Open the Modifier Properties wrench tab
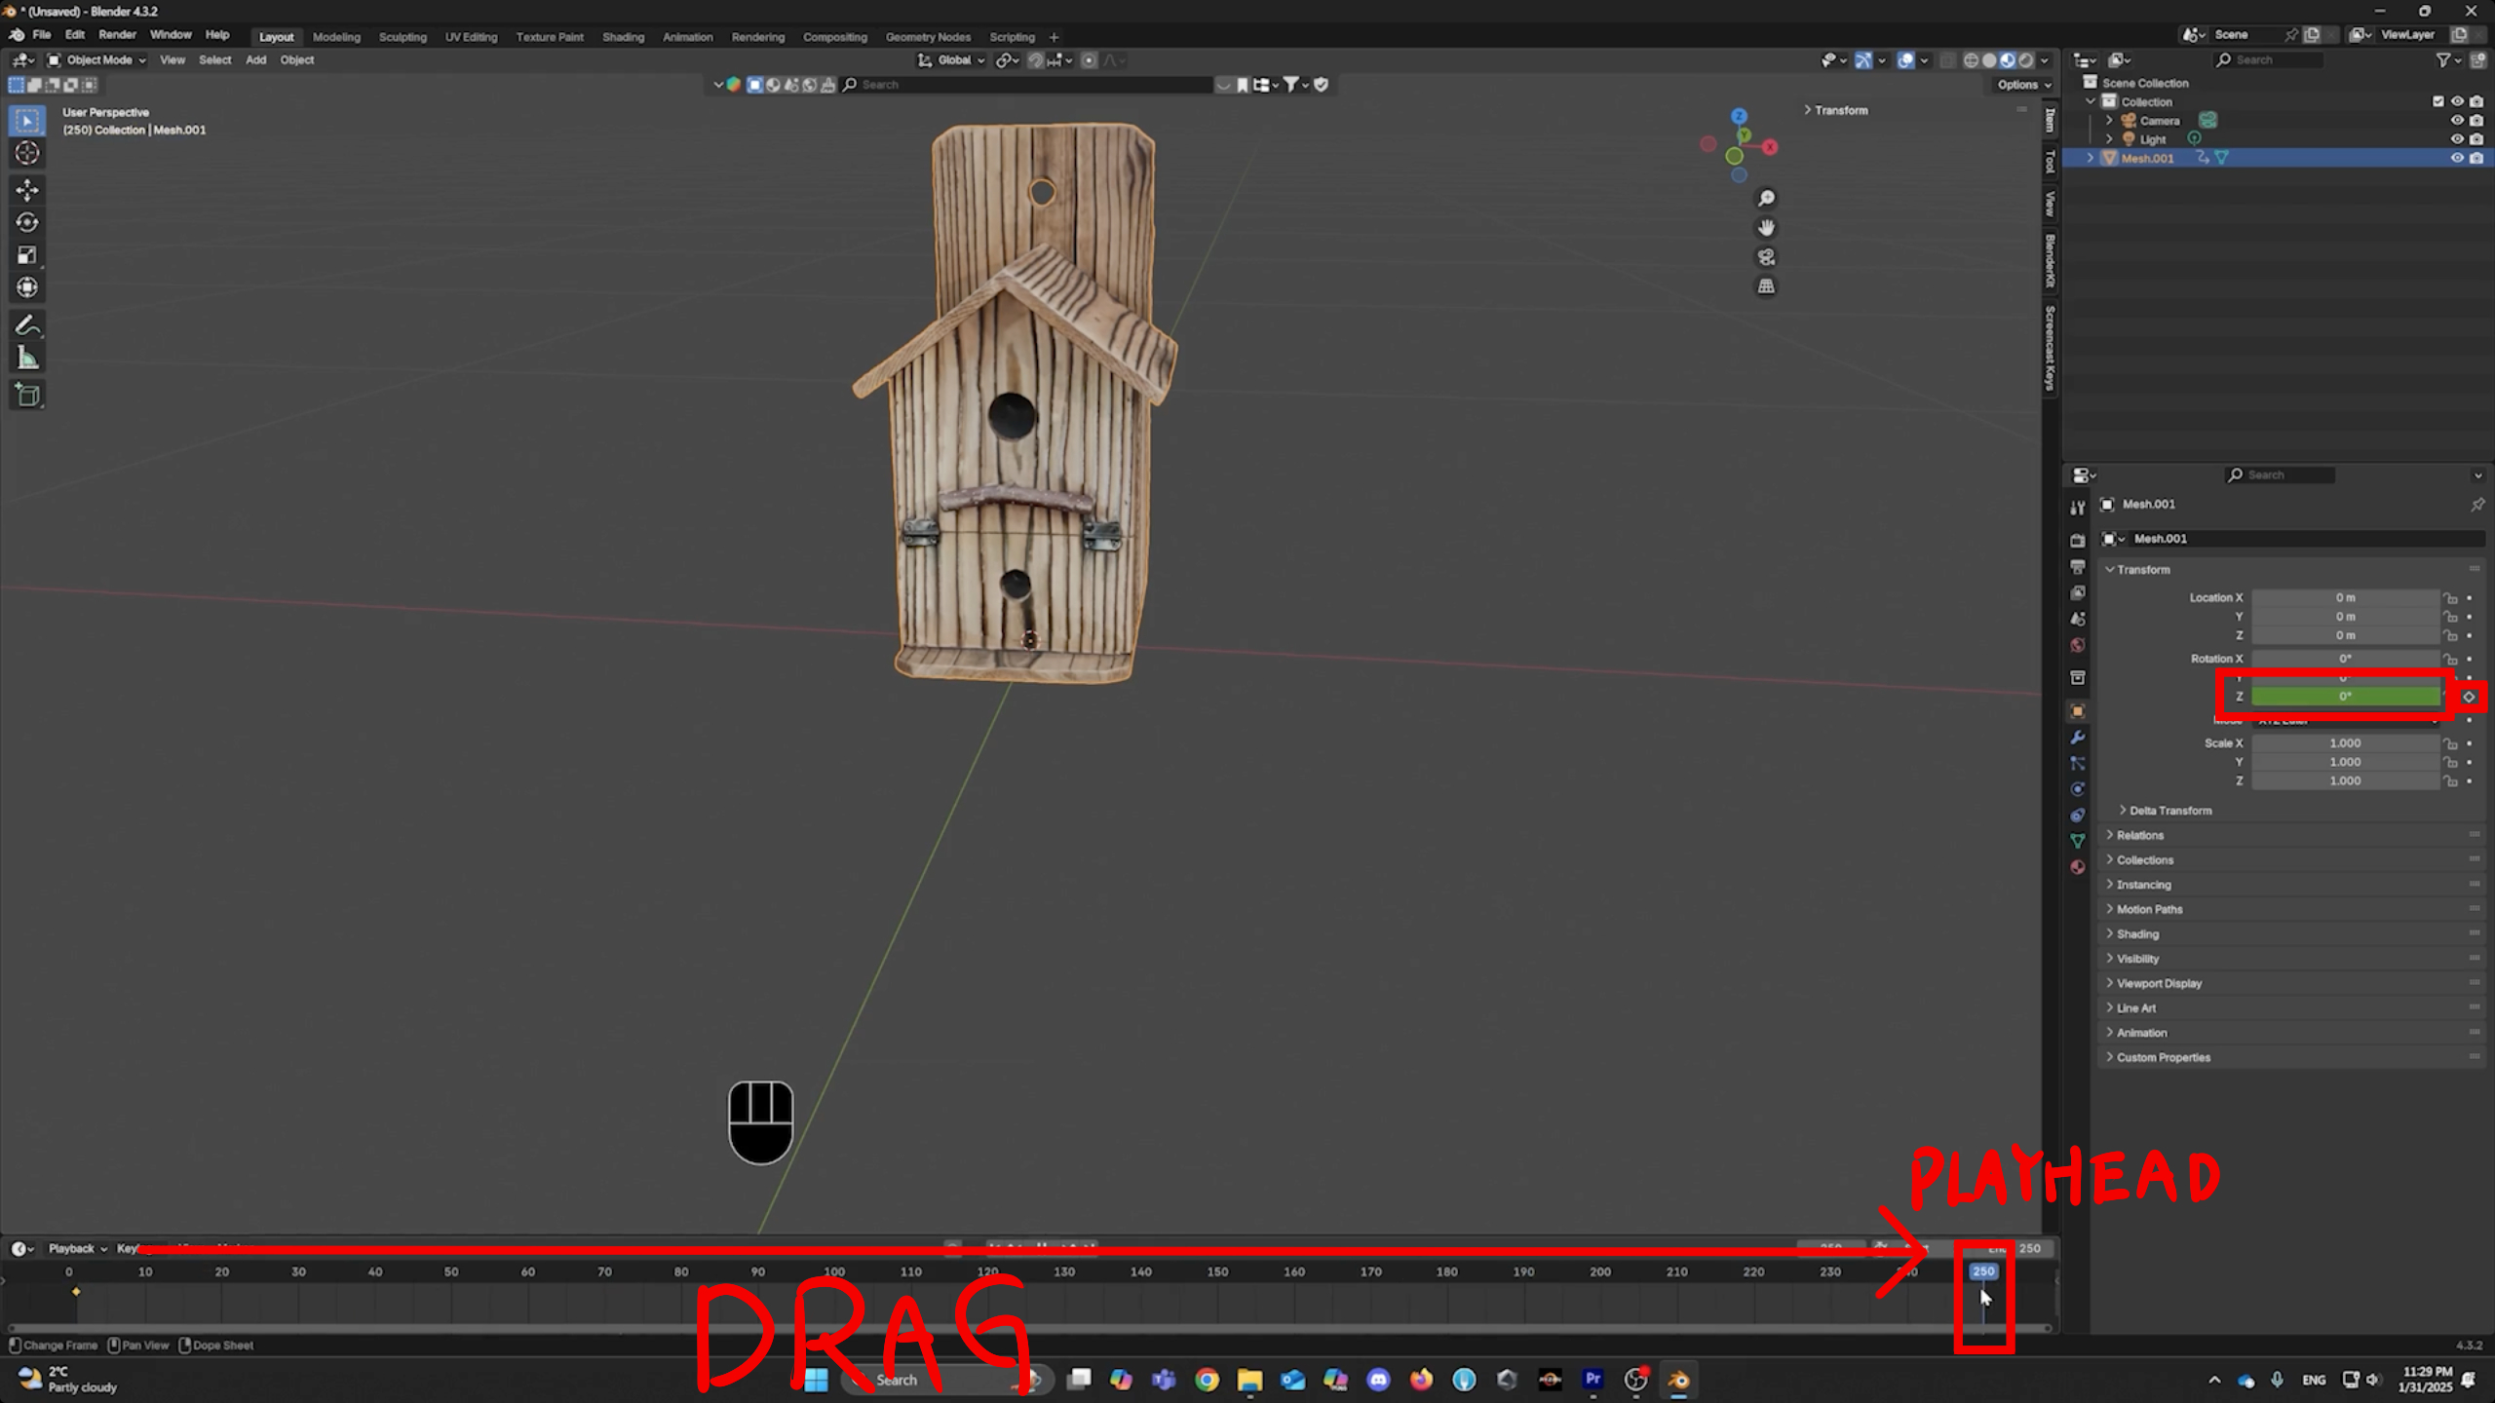The image size is (2495, 1403). click(x=2078, y=738)
